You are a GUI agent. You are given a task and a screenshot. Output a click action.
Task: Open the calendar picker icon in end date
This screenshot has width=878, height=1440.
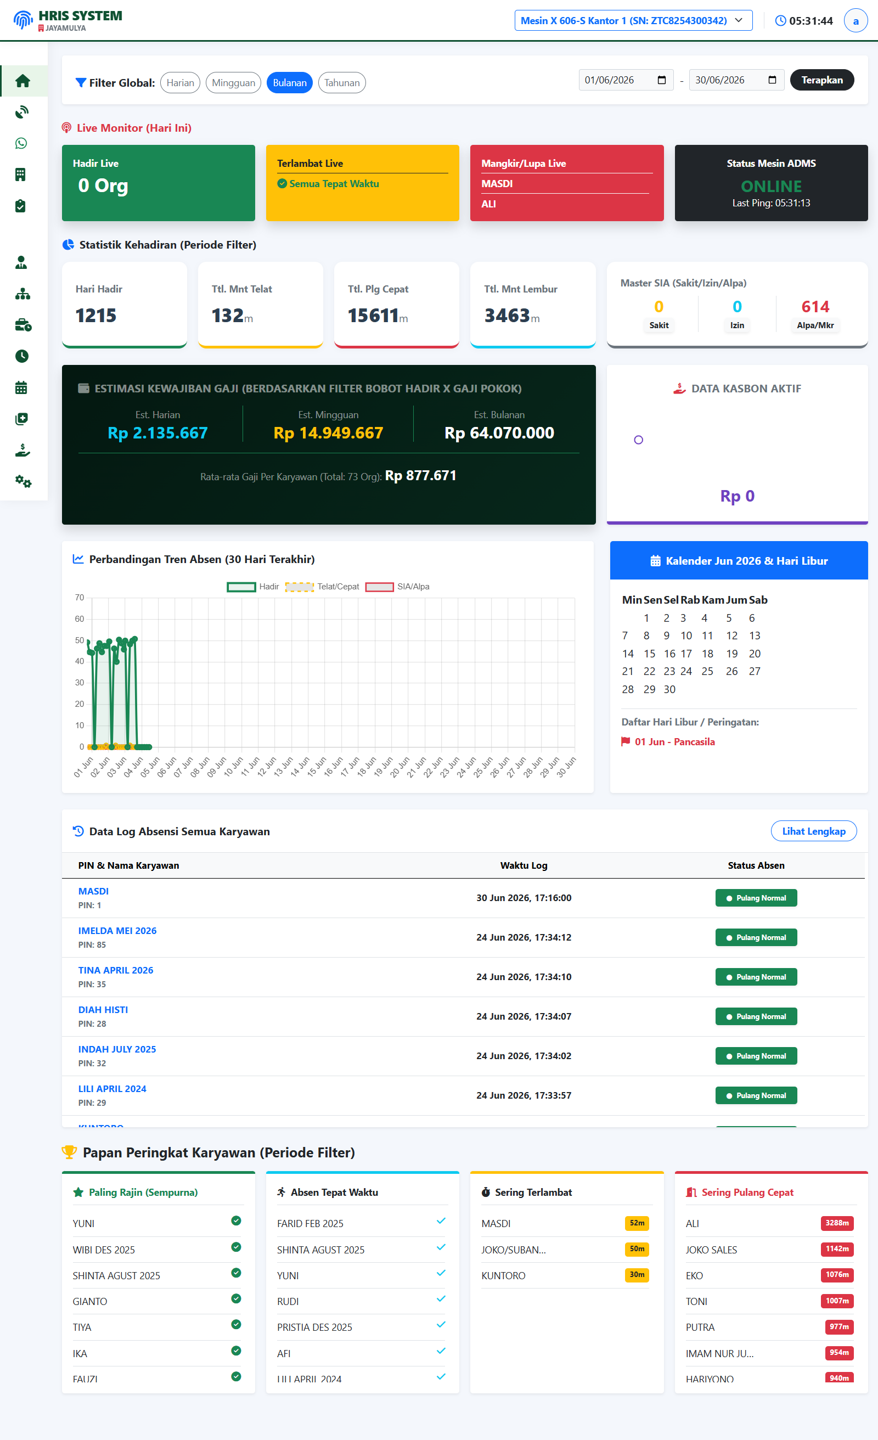click(772, 80)
